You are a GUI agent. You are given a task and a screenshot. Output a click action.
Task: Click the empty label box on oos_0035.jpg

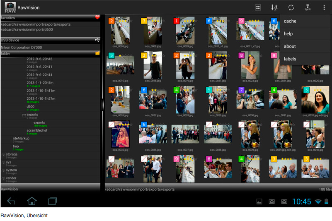click(111, 124)
